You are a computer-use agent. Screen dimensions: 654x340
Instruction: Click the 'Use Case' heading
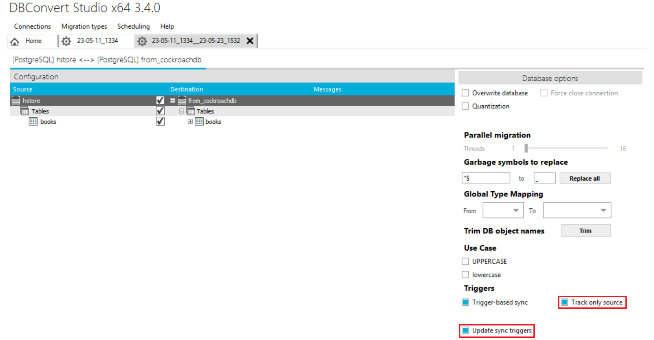[480, 248]
